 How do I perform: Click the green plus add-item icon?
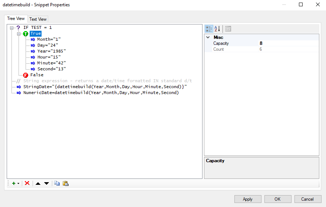14,183
